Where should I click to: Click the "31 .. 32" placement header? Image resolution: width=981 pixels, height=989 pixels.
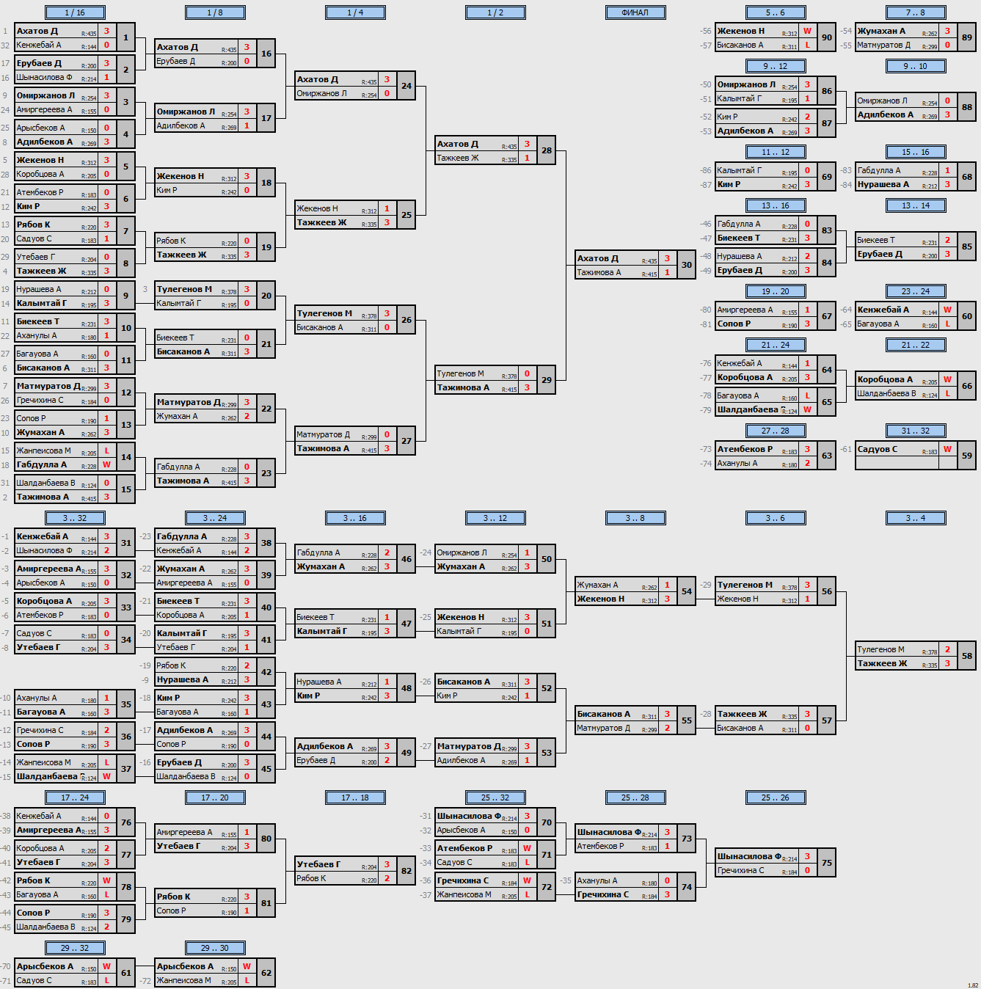[916, 431]
